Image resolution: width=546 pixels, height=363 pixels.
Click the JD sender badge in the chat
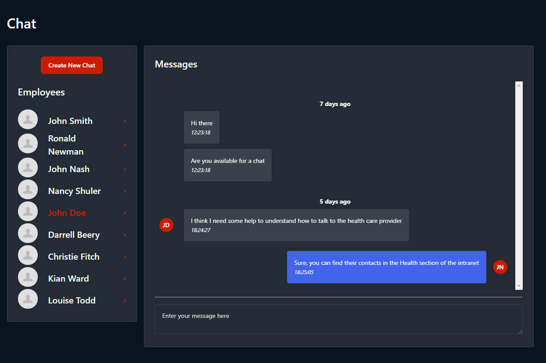[166, 225]
